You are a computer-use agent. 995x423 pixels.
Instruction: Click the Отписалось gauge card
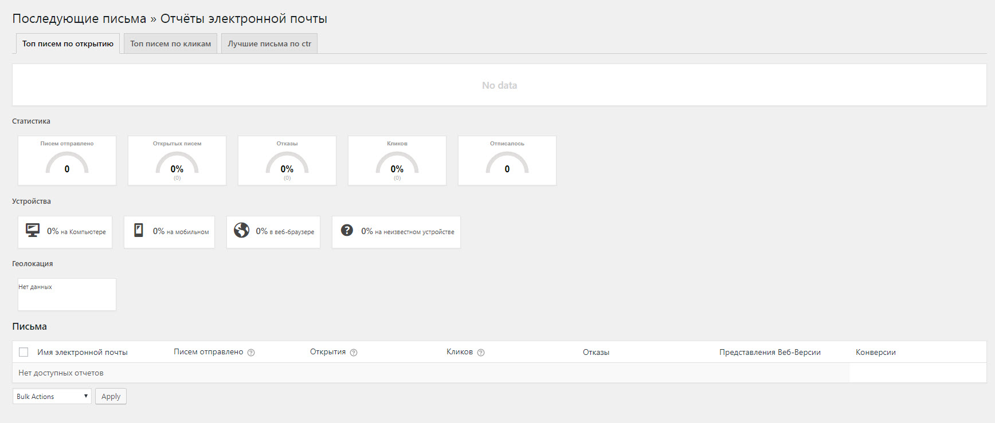click(x=507, y=161)
